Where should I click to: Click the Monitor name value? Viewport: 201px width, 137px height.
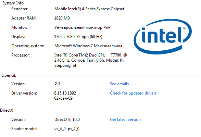(x=82, y=27)
